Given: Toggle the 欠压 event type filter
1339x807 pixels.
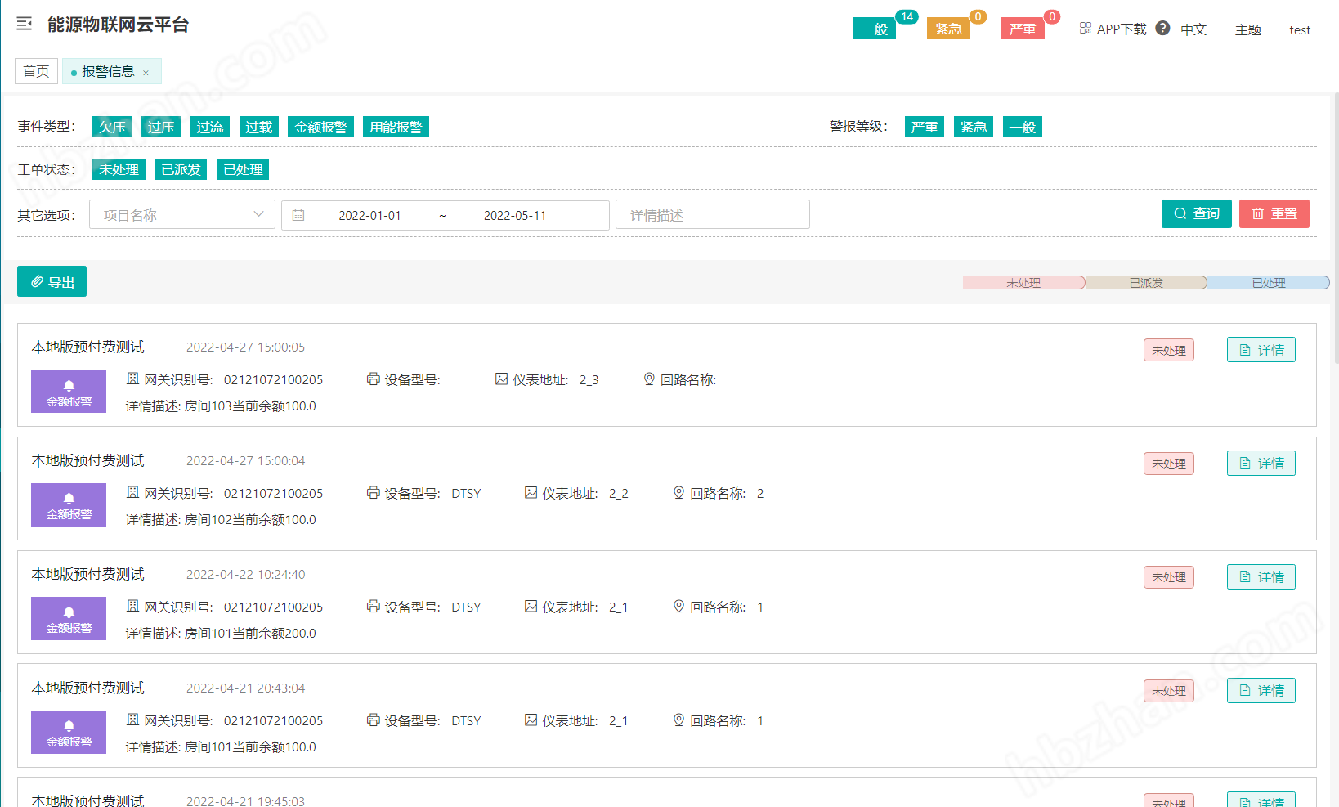Looking at the screenshot, I should pos(112,127).
